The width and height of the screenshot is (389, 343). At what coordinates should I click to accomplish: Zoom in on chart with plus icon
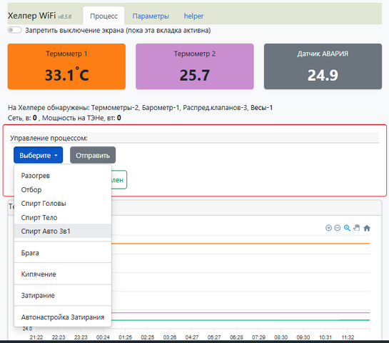(x=328, y=228)
